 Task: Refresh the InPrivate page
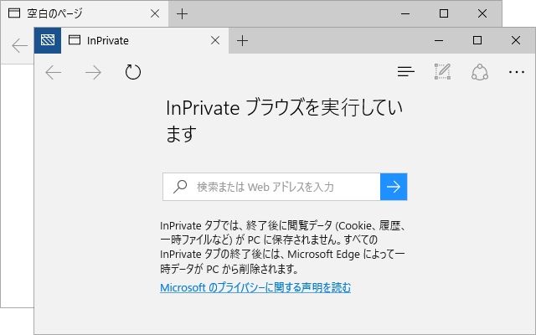[133, 72]
